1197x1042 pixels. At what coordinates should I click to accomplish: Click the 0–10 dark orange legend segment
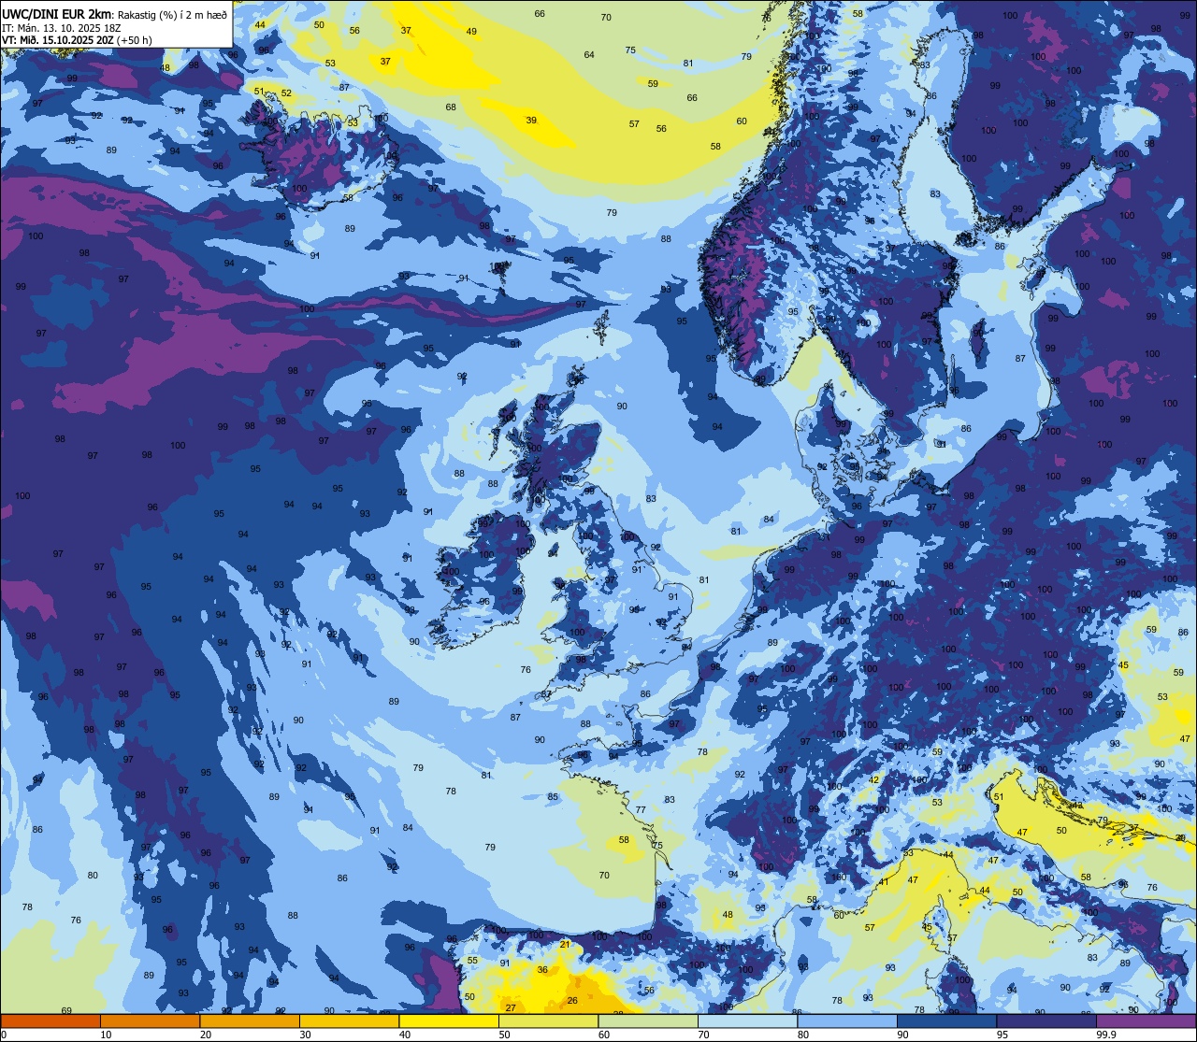tap(50, 1021)
